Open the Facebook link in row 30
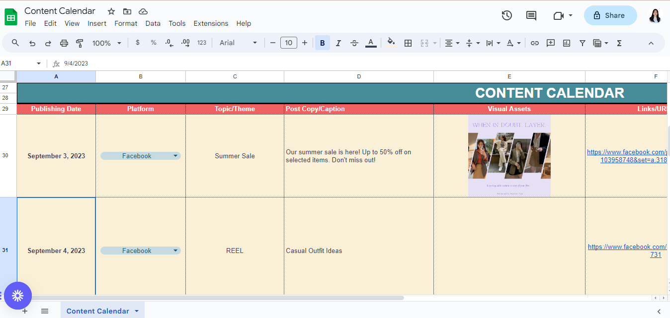Screen dimensions: 670x318 click(627, 156)
